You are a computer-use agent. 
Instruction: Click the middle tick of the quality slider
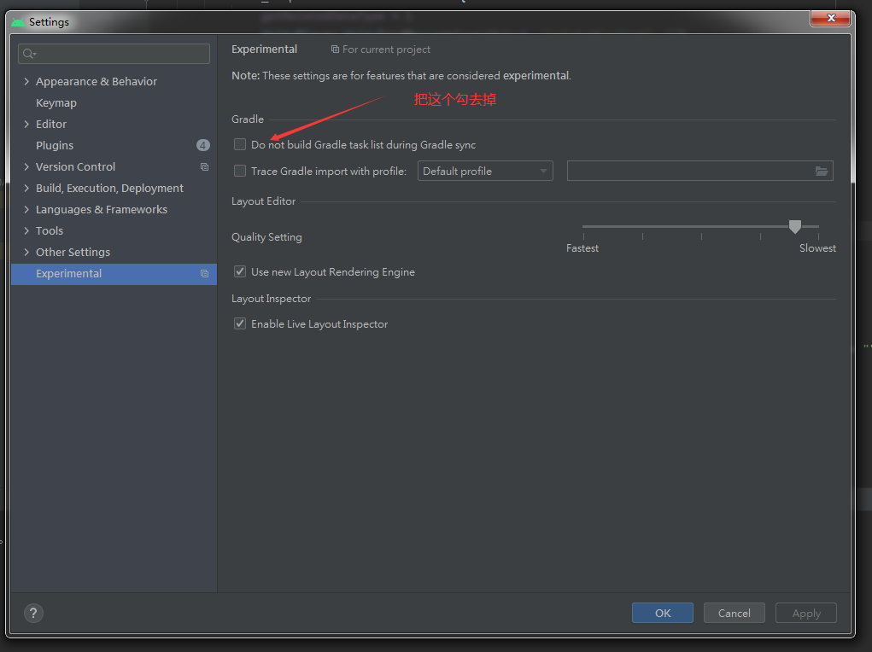(701, 236)
